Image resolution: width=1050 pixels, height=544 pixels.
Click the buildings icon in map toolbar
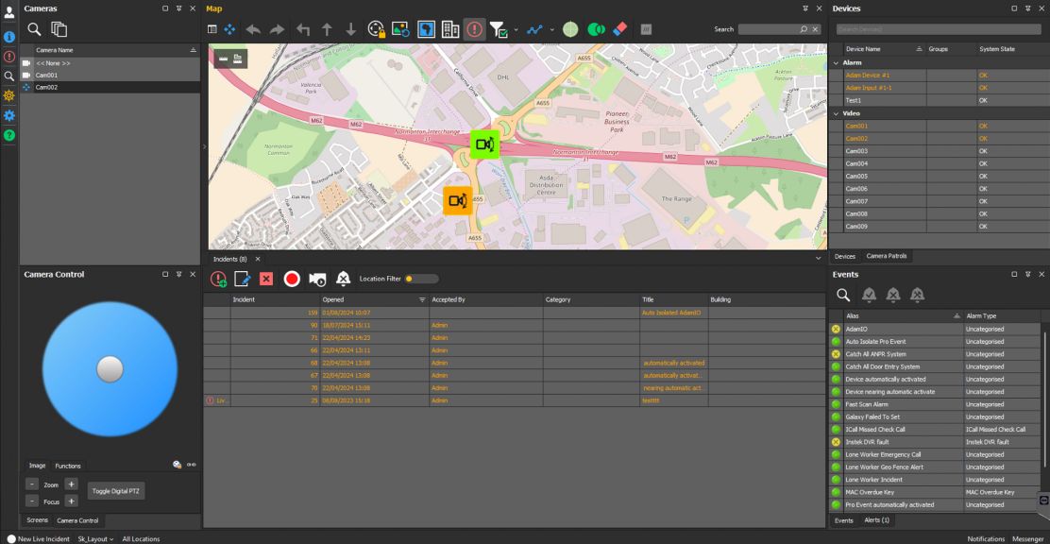(x=450, y=29)
